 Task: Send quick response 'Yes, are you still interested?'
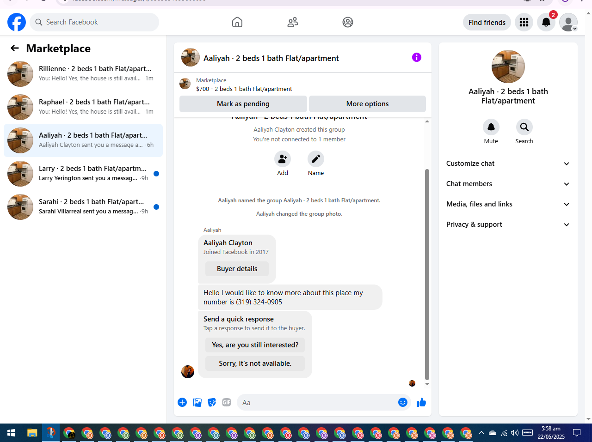point(255,345)
